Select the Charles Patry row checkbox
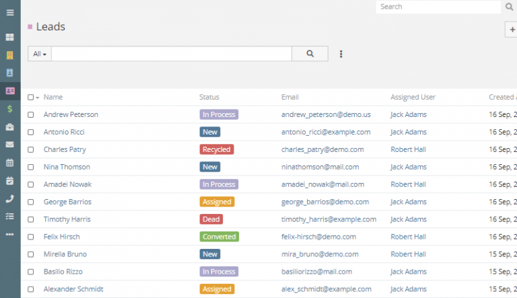This screenshot has height=298, width=517. [31, 150]
